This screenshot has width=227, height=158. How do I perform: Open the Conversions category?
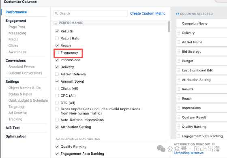click(x=16, y=60)
